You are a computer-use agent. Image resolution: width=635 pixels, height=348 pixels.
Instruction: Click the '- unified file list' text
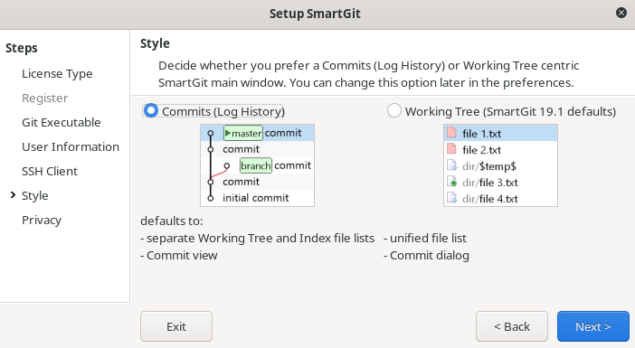point(425,238)
